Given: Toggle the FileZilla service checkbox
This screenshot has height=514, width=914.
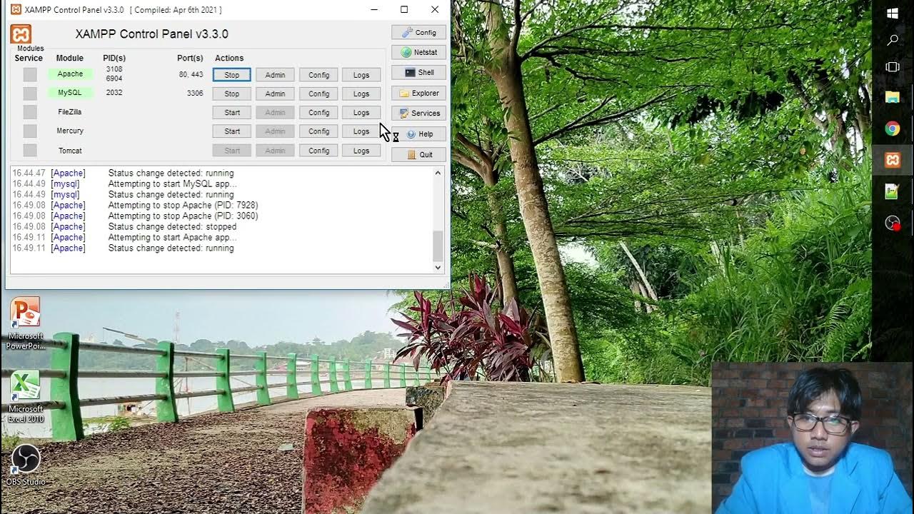Looking at the screenshot, I should tap(30, 112).
